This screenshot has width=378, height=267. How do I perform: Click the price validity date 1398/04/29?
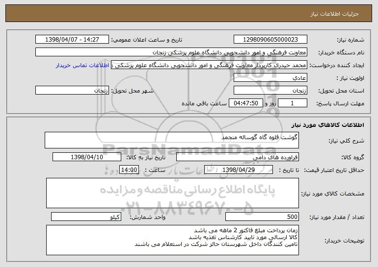point(239,170)
